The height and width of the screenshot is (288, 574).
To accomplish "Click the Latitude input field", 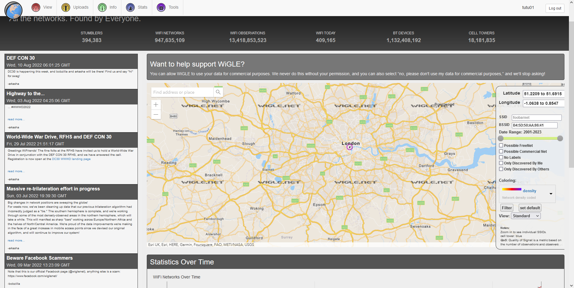I will [544, 94].
